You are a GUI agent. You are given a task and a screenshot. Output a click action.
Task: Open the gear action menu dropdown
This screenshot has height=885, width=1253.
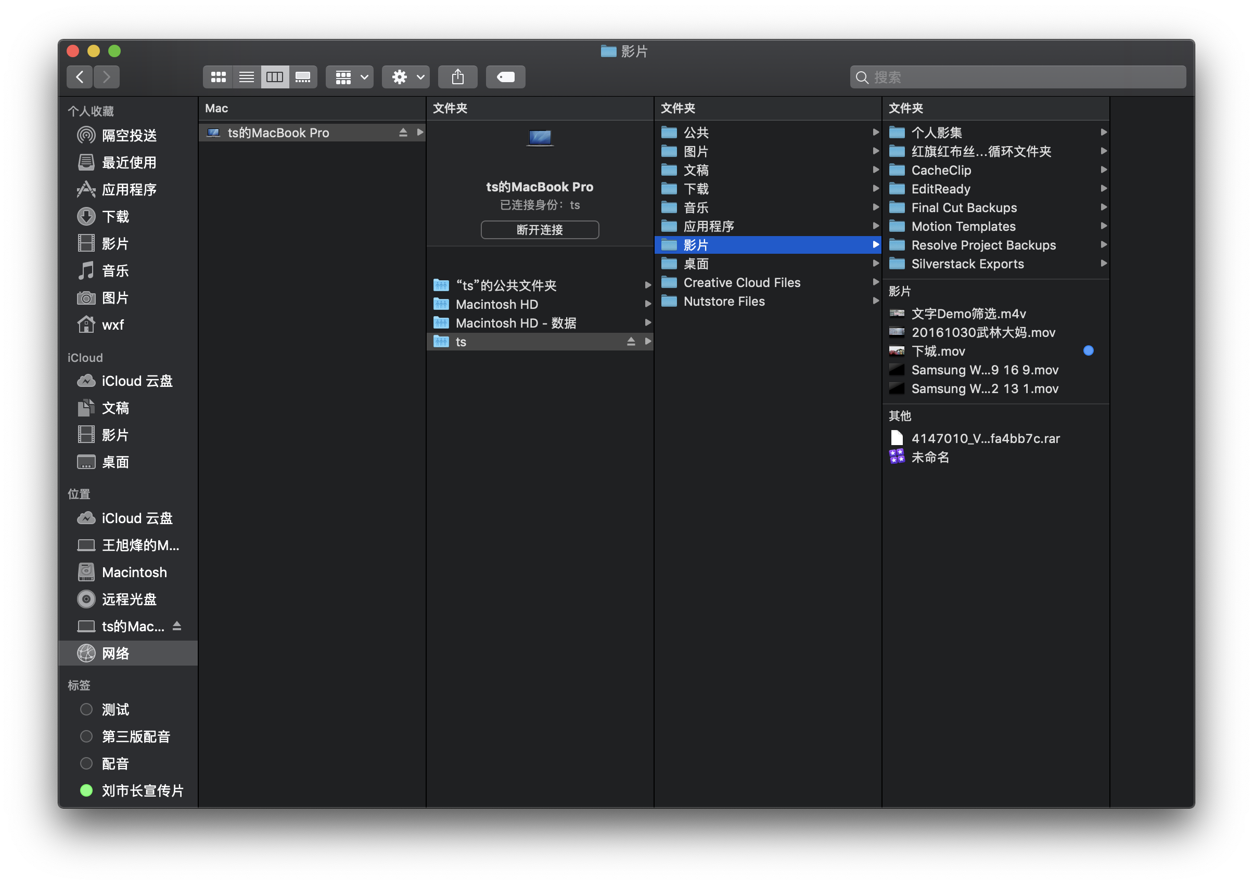[406, 77]
